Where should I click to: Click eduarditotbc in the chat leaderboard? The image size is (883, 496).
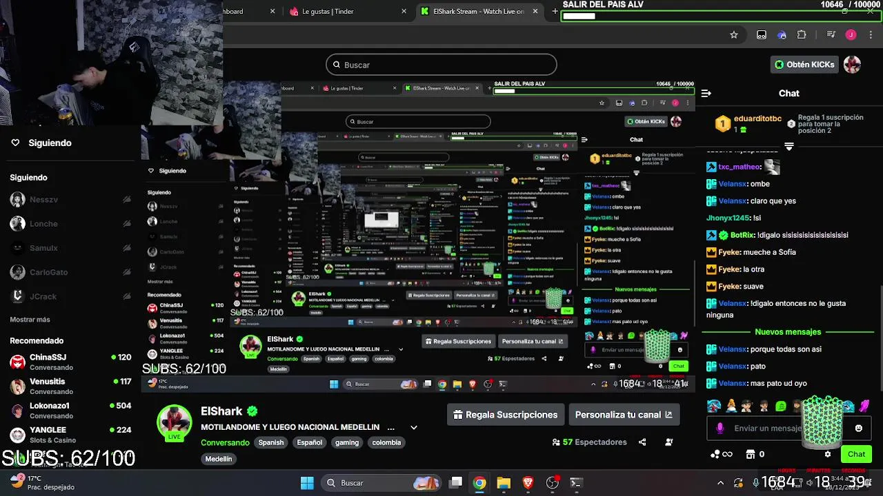pyautogui.click(x=757, y=118)
